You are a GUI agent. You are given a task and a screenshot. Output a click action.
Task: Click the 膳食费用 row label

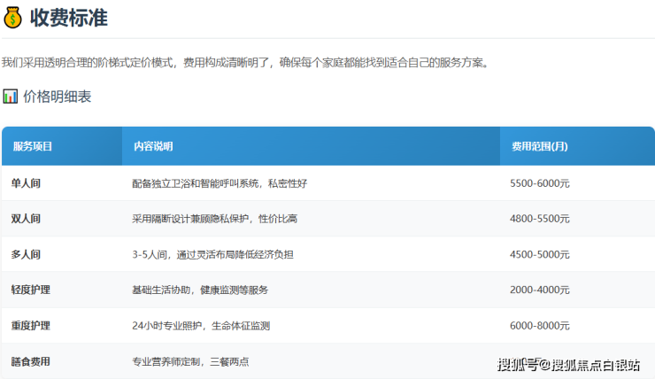click(x=32, y=361)
